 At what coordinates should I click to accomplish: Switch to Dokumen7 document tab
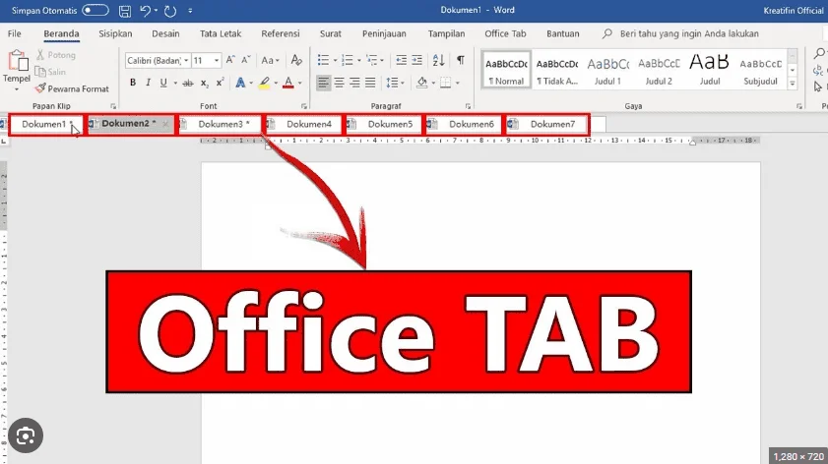point(547,125)
